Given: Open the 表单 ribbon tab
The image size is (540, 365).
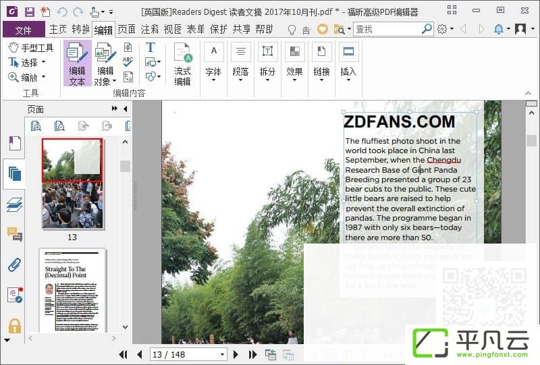Looking at the screenshot, I should pos(196,30).
